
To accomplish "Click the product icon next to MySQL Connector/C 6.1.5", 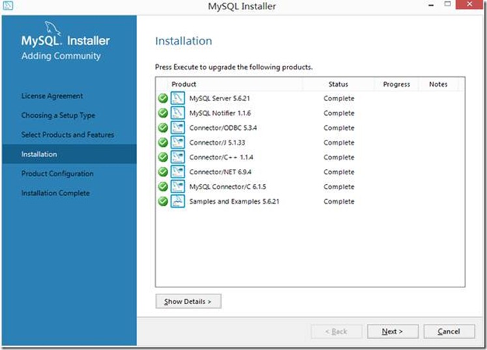I will pos(178,186).
